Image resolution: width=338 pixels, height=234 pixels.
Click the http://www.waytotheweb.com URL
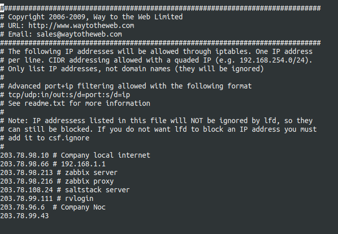[81, 25]
